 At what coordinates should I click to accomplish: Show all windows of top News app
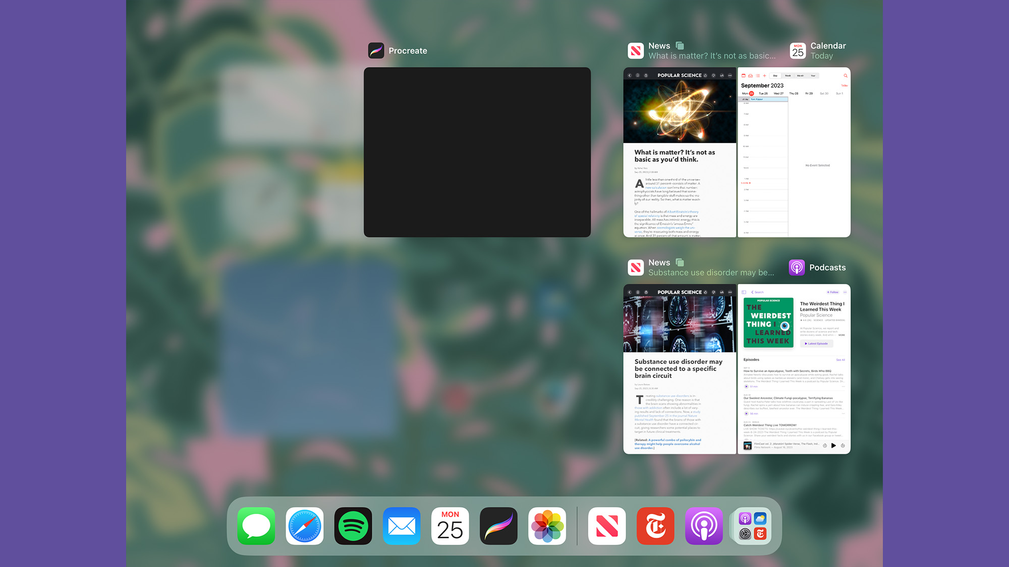click(x=680, y=46)
